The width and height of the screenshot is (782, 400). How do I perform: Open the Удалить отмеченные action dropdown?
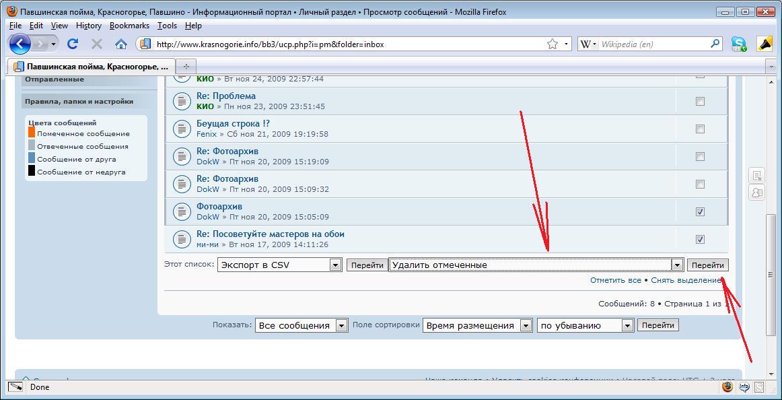677,265
